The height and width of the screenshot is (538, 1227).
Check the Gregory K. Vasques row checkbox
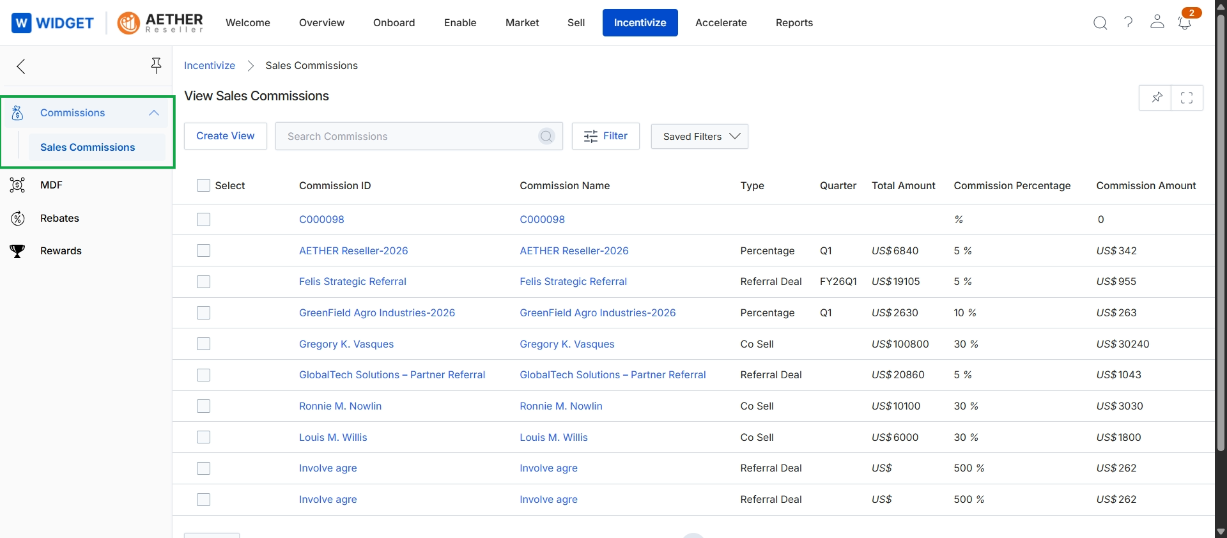pos(203,344)
